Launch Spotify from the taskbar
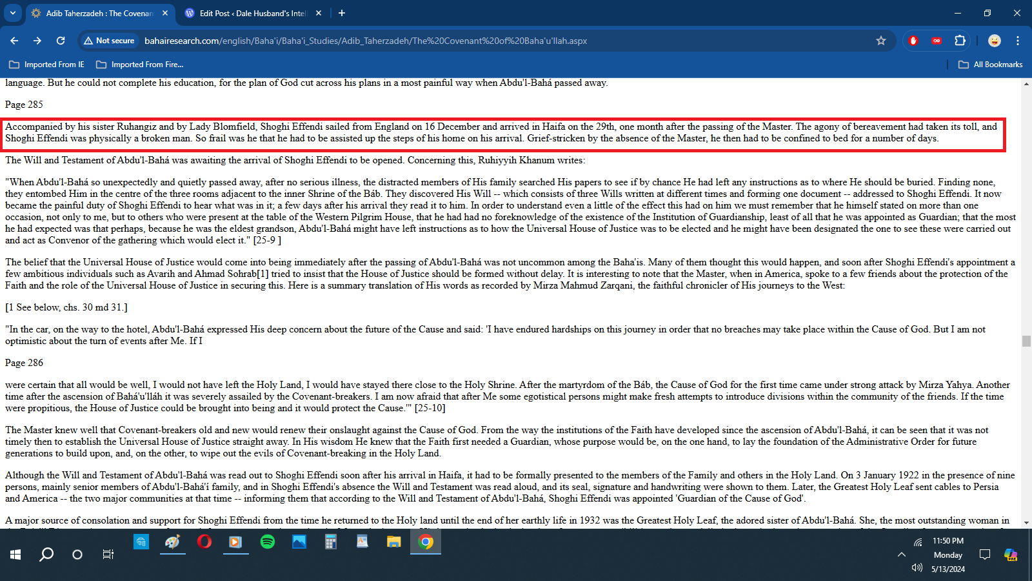This screenshot has width=1032, height=581. point(267,542)
